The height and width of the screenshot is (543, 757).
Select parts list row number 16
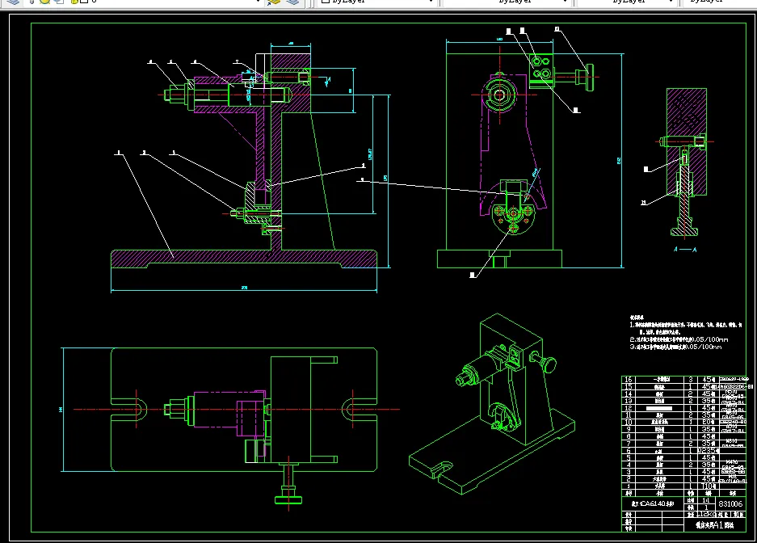(628, 380)
